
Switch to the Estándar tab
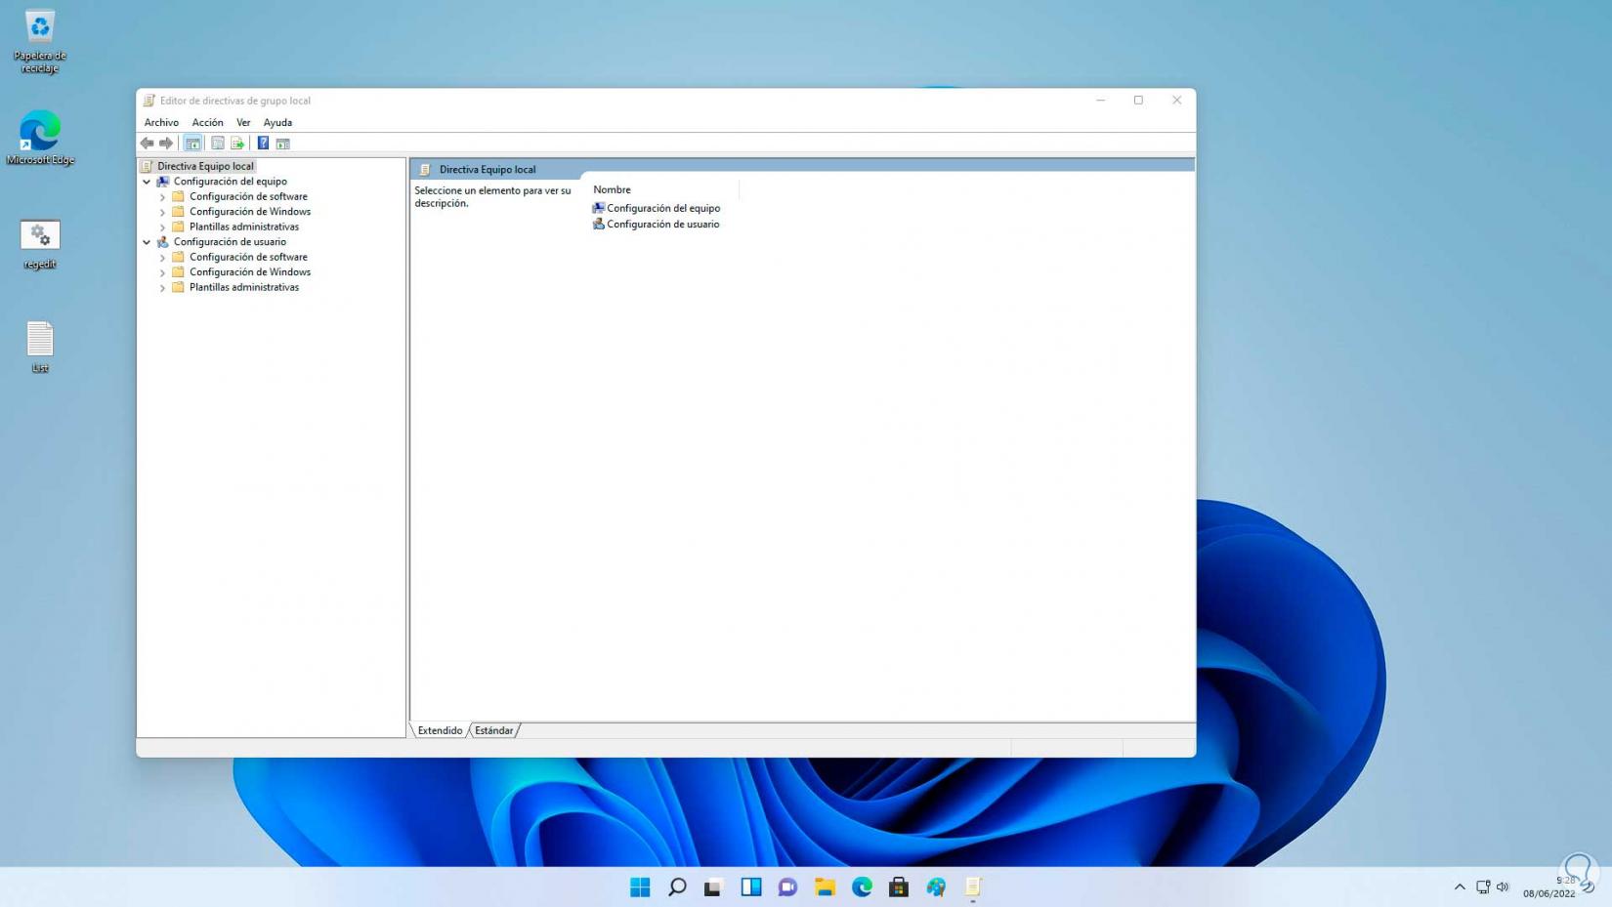click(493, 730)
